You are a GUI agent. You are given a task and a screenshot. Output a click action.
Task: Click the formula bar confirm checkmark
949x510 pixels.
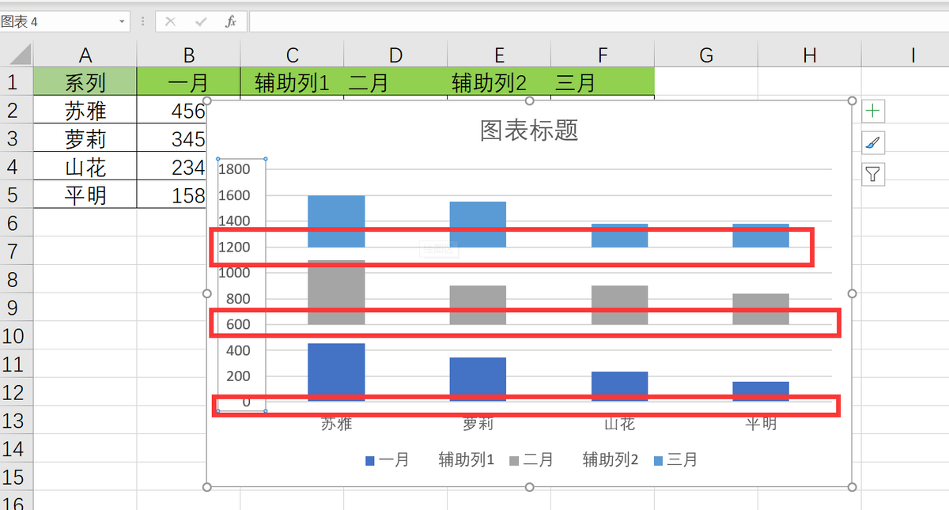201,22
